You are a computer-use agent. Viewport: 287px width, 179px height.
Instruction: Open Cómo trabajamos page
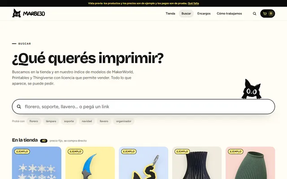click(x=229, y=13)
